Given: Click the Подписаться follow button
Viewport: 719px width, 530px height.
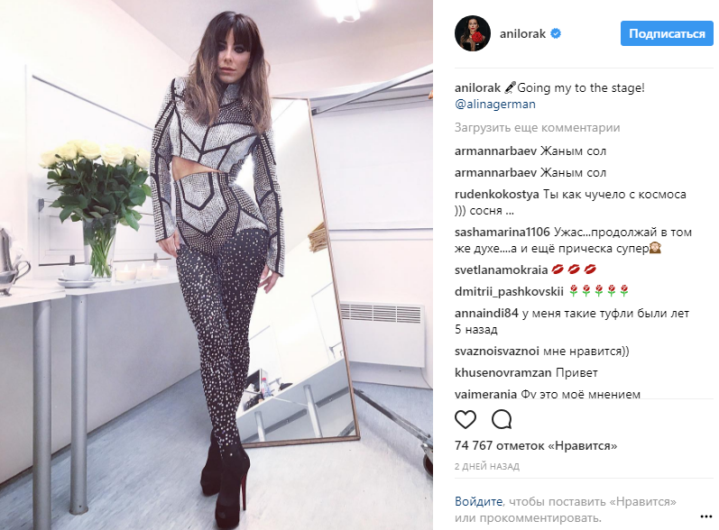Looking at the screenshot, I should (667, 33).
